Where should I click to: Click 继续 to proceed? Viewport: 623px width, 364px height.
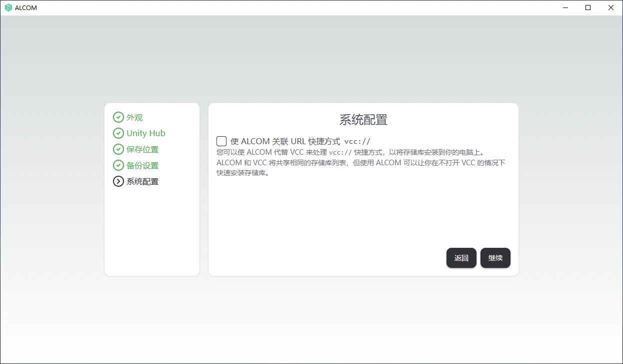tap(495, 258)
